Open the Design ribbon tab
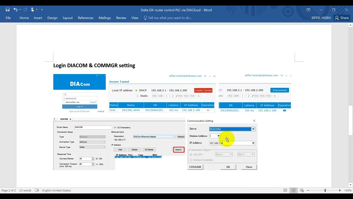The image size is (353, 199). (x=52, y=18)
